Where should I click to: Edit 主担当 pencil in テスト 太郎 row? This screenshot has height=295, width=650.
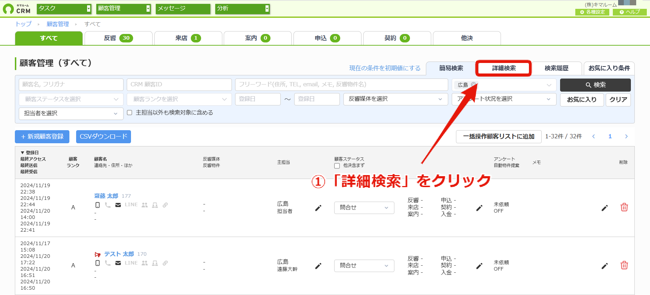[318, 266]
